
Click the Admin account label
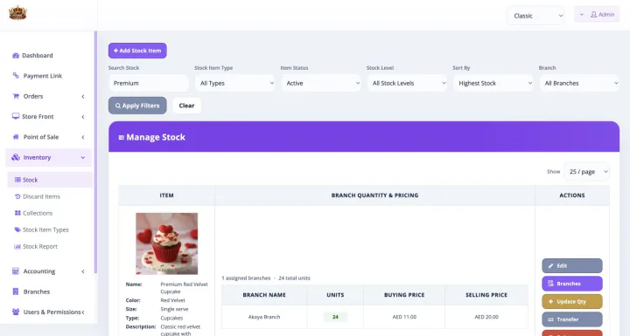pos(605,15)
